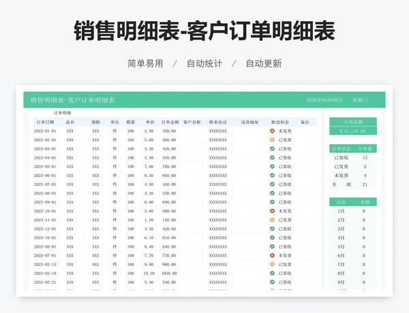Click the green check icon in the 540.00 row

pos(272,282)
